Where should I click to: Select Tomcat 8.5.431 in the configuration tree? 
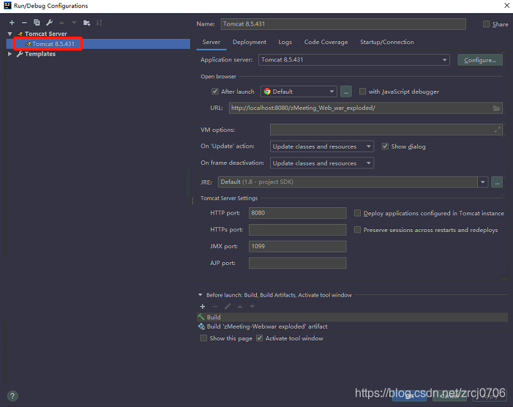[x=98, y=44]
